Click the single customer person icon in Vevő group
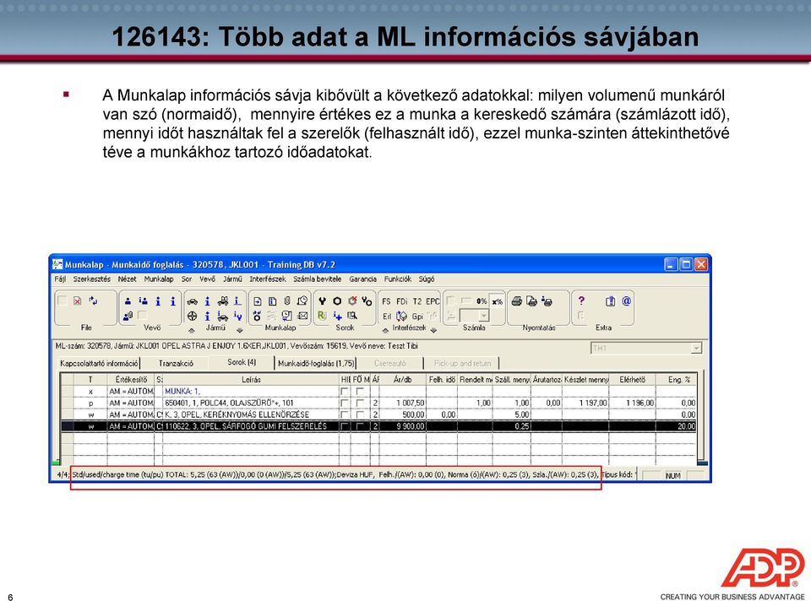The height and width of the screenshot is (601, 811). pos(128,301)
